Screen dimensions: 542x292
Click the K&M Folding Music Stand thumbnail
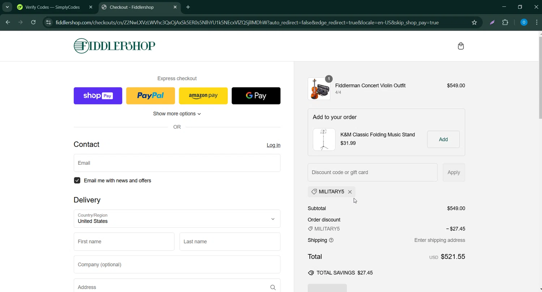pyautogui.click(x=324, y=139)
